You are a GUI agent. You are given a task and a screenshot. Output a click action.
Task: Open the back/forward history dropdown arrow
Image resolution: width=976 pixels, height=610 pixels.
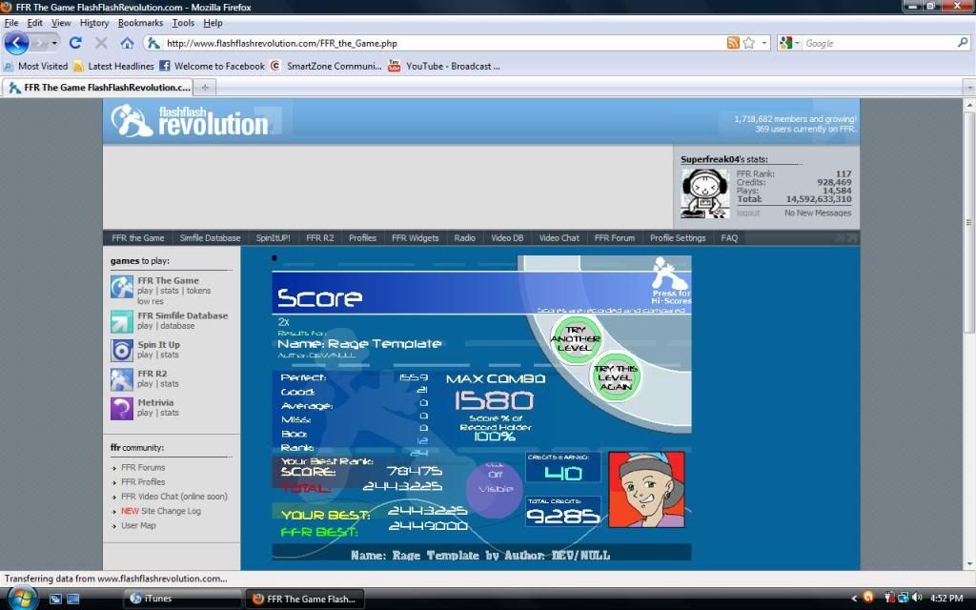click(x=54, y=43)
